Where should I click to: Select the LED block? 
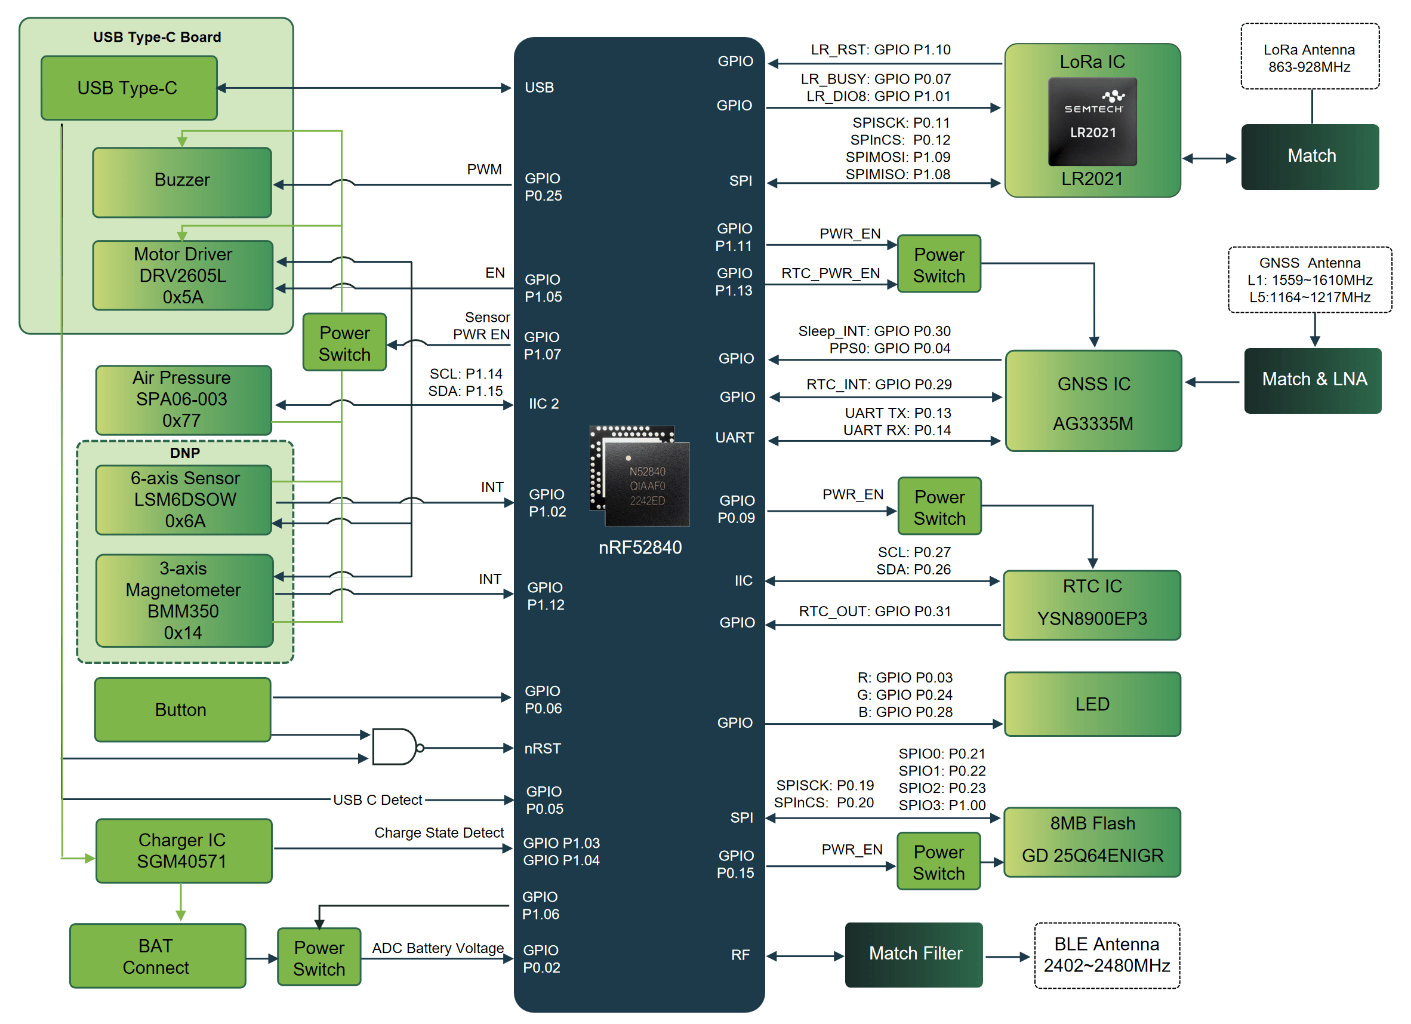[1092, 704]
